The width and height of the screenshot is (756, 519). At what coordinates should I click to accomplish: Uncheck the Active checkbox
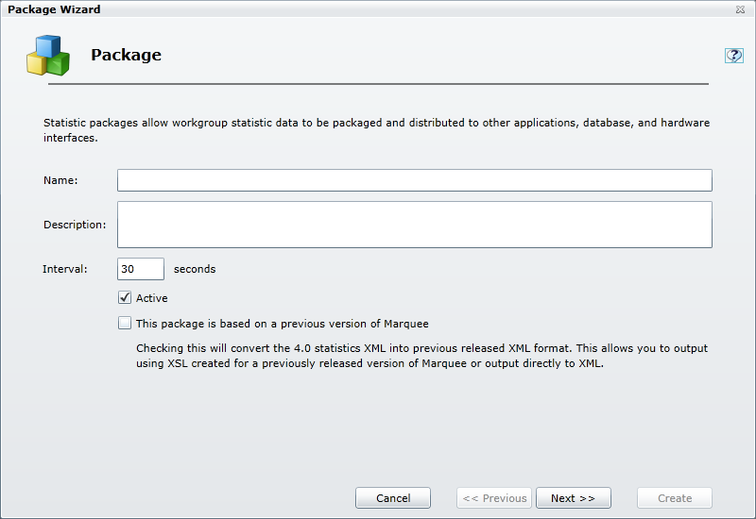coord(125,298)
